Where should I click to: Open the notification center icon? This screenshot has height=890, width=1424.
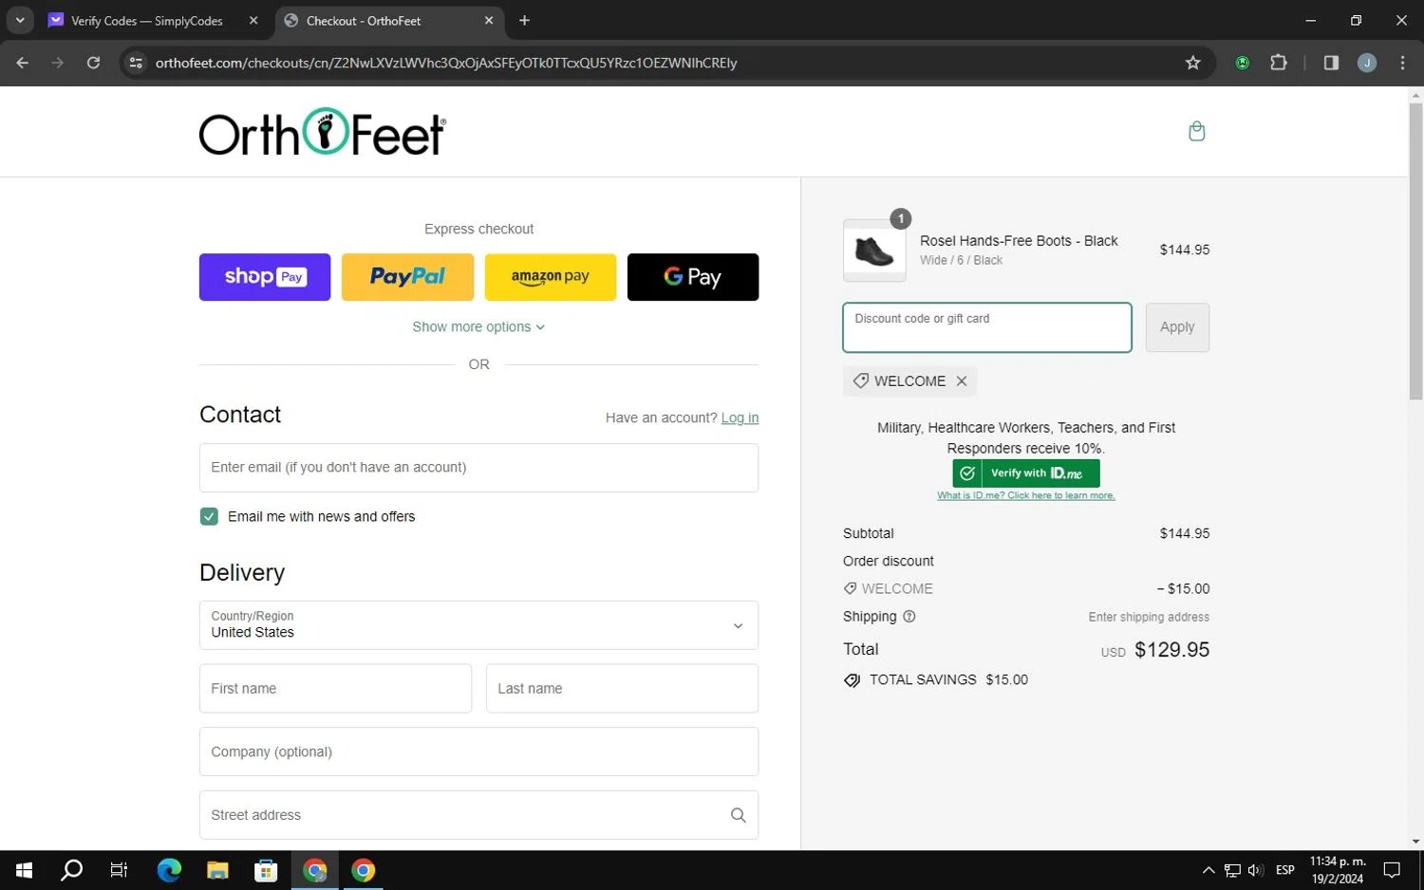coord(1392,870)
